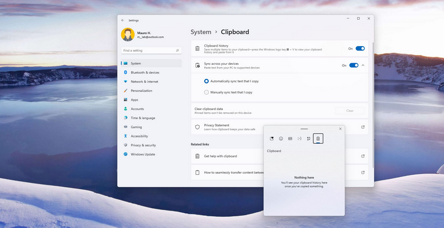
Task: Collapse the Sync across your devices section
Action: point(363,65)
